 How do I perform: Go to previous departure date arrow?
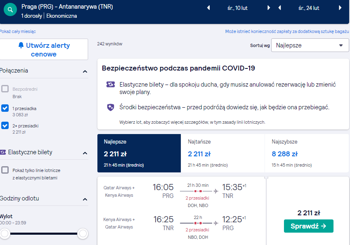coord(208,8)
